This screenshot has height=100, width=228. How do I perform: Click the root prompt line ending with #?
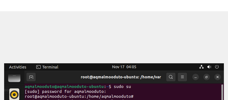pyautogui.click(x=79, y=96)
